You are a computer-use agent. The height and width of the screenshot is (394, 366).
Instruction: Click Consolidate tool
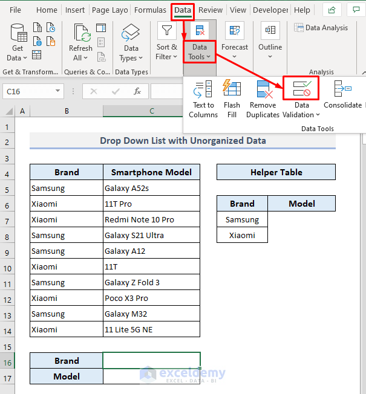pyautogui.click(x=342, y=95)
